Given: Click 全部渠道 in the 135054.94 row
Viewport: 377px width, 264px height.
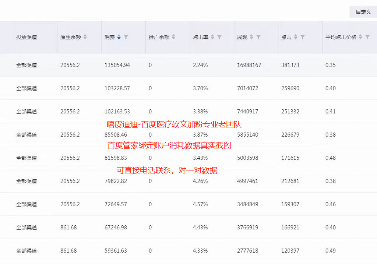Looking at the screenshot, I should [x=27, y=65].
